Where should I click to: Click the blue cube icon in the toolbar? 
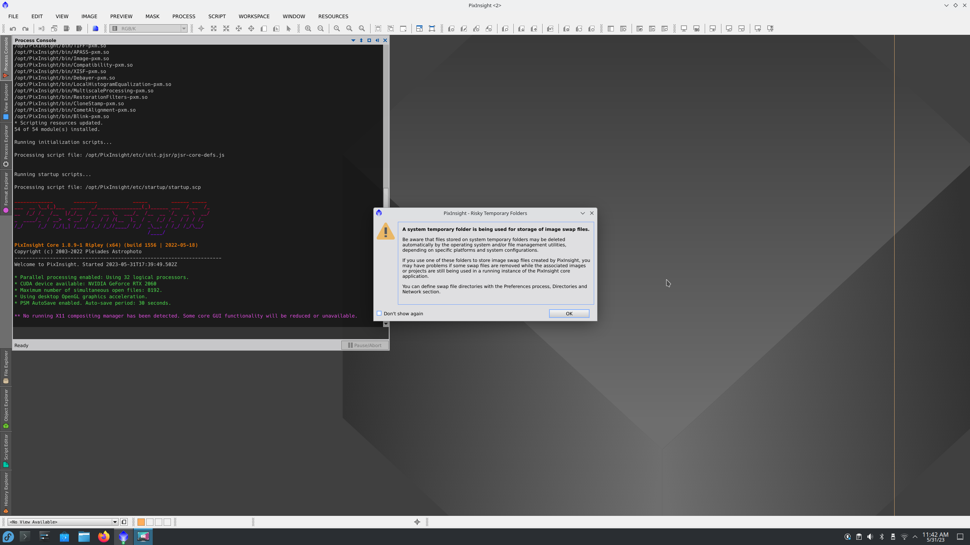(95, 28)
